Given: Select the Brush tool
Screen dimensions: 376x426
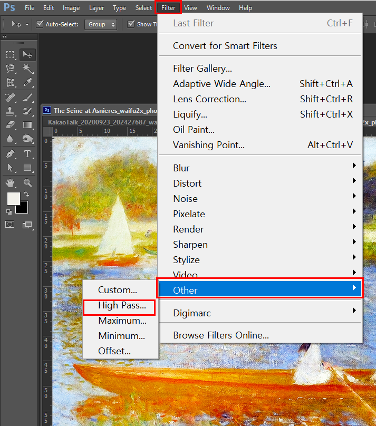Looking at the screenshot, I should point(27,97).
